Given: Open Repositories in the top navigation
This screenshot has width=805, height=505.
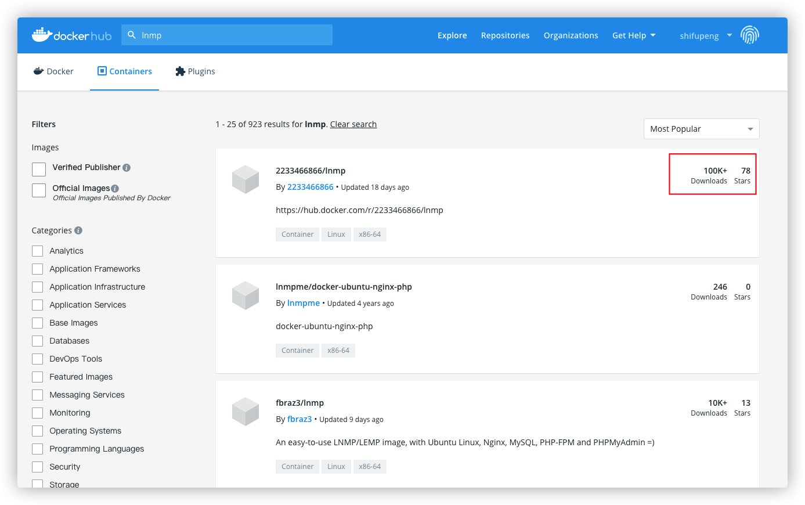Looking at the screenshot, I should click(x=505, y=35).
